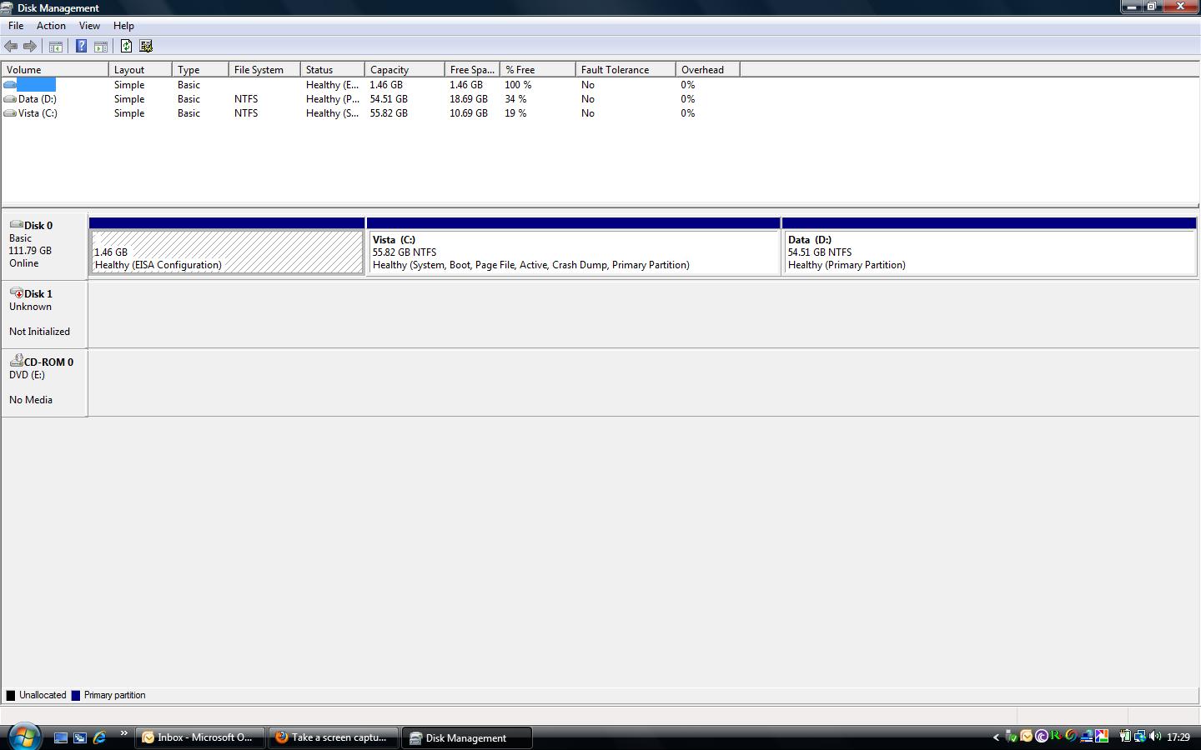
Task: Click the purple swirl tray icon
Action: [1041, 736]
